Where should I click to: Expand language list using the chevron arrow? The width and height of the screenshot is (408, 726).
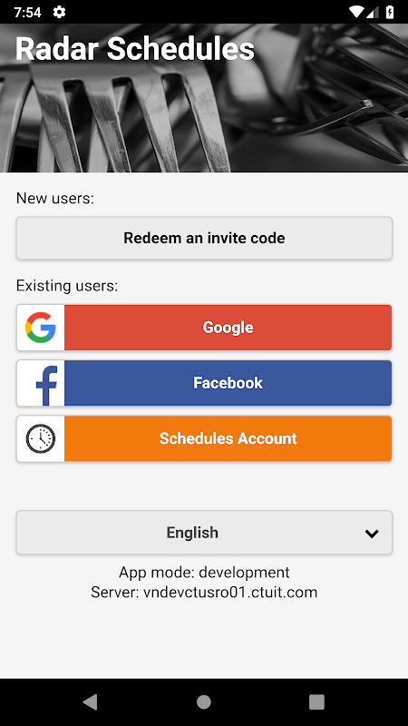[x=372, y=534]
